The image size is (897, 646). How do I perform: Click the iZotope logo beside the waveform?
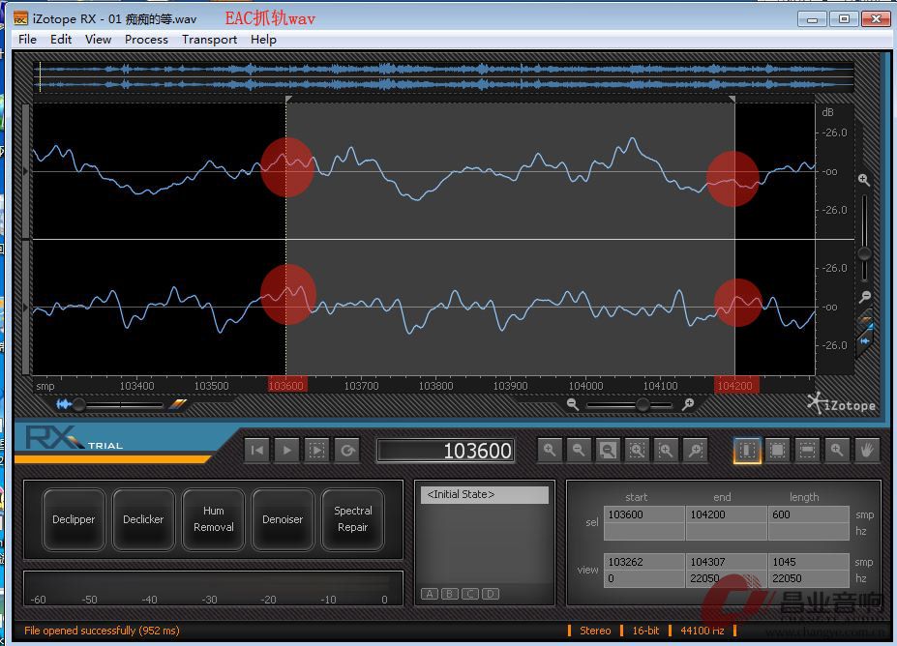pos(842,403)
